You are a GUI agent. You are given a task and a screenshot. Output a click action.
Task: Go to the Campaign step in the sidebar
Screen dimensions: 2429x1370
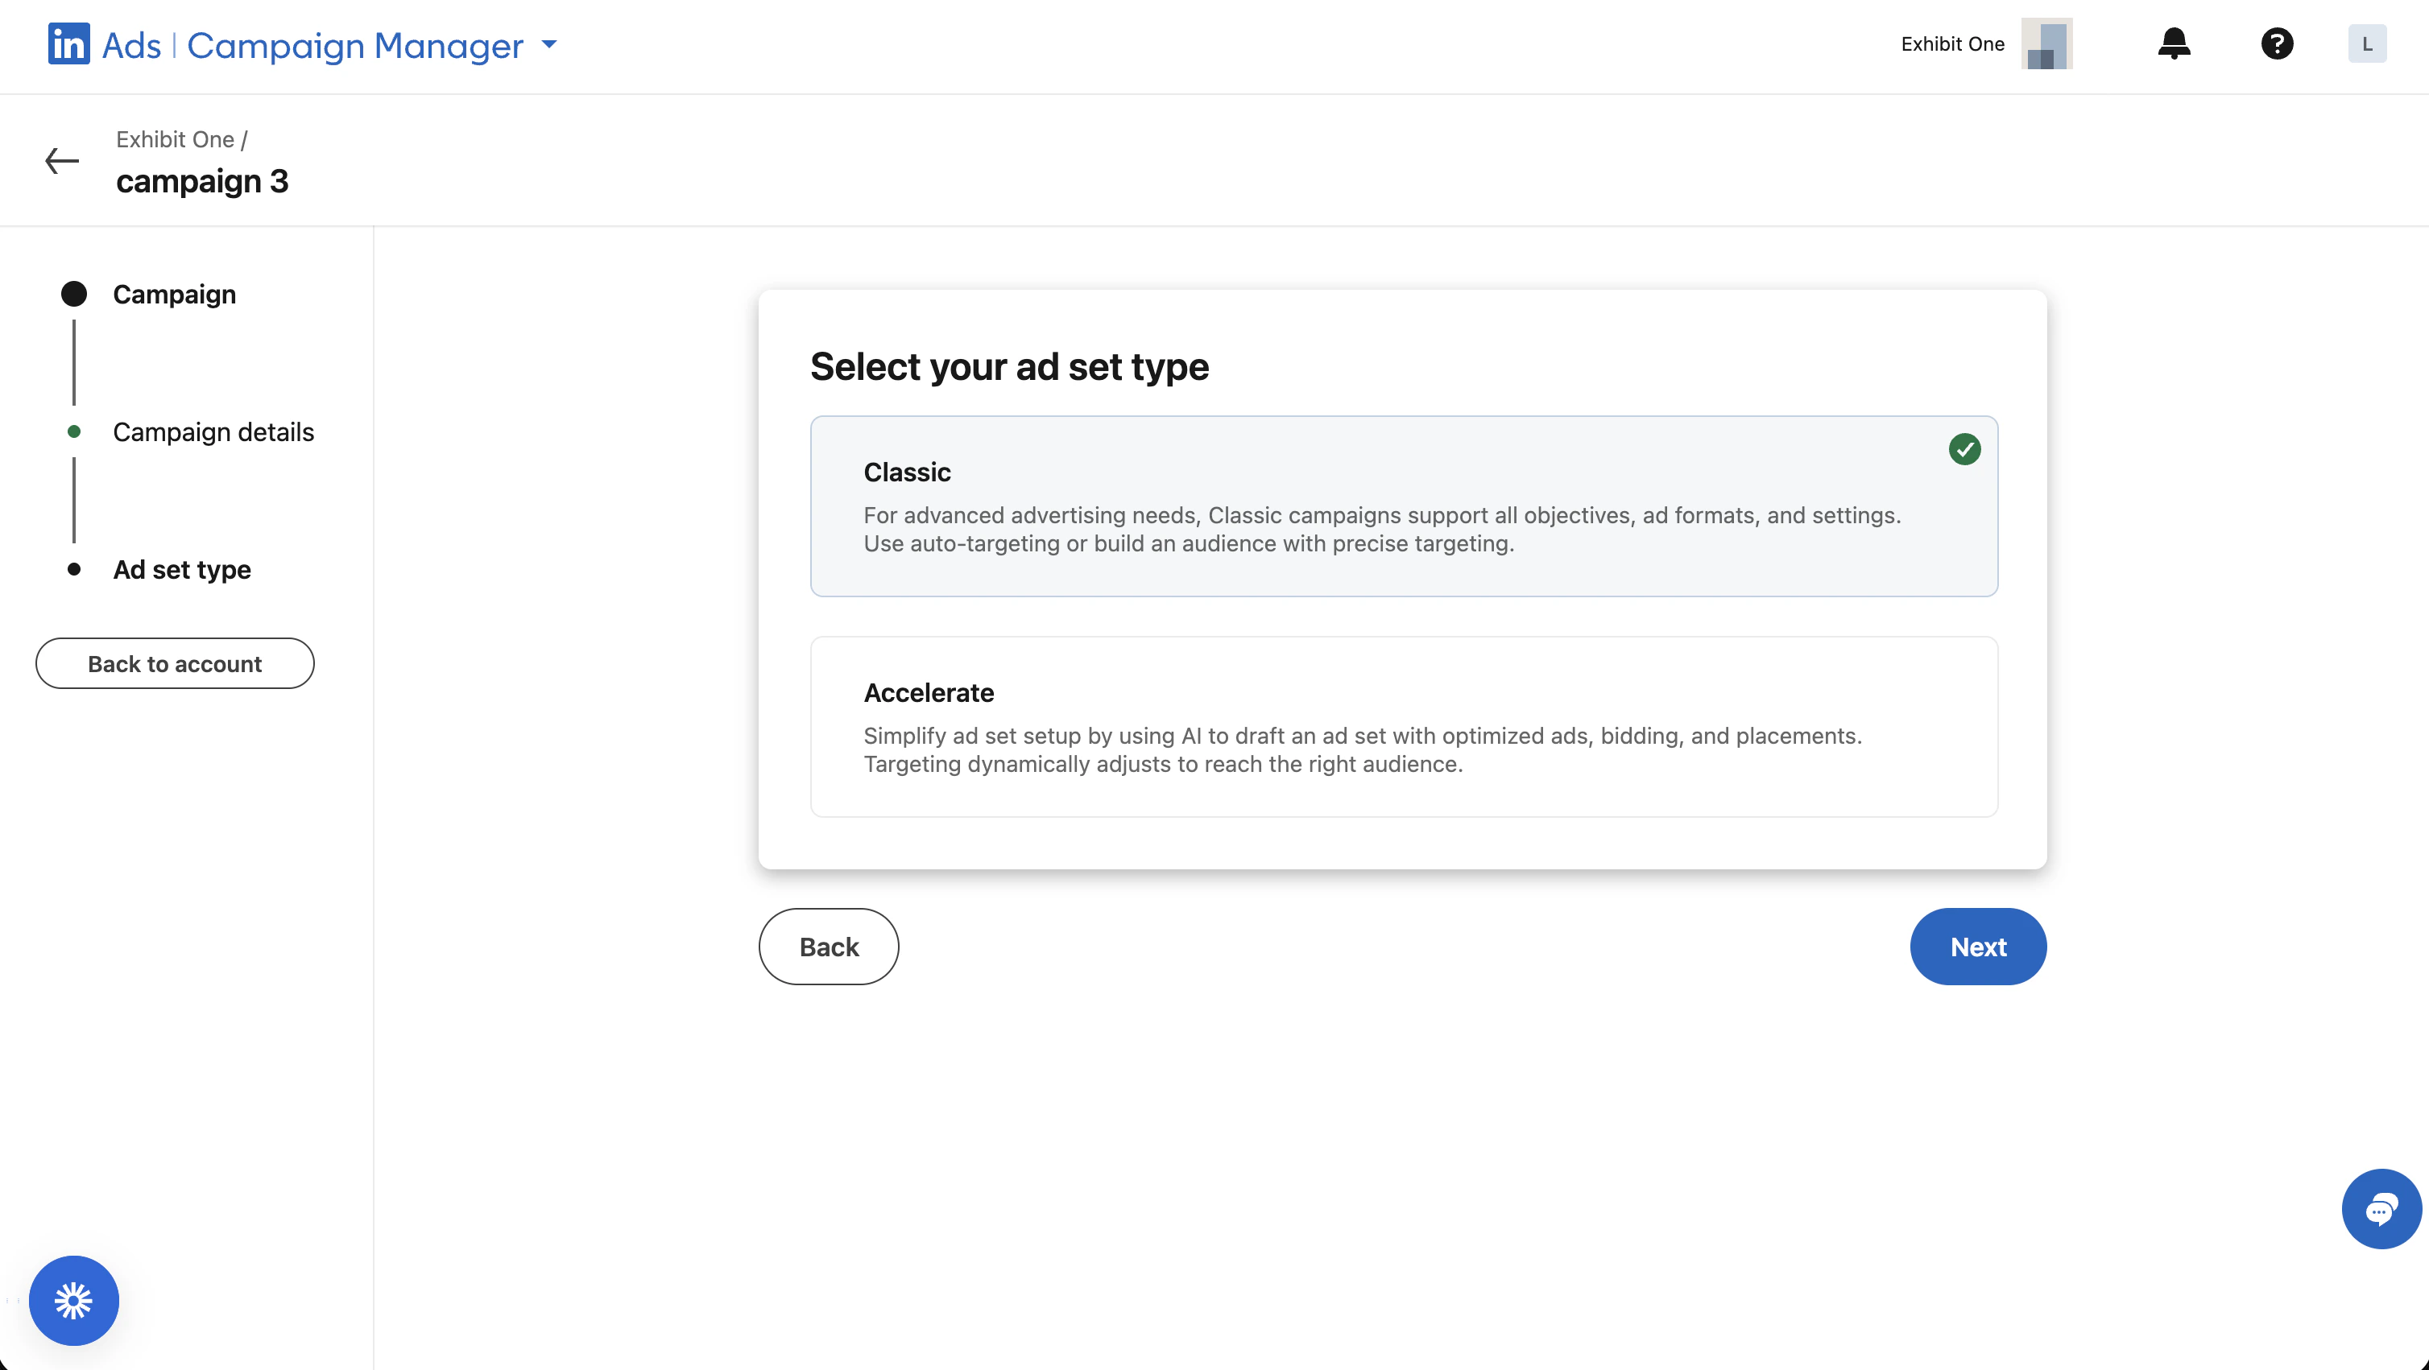(x=175, y=294)
